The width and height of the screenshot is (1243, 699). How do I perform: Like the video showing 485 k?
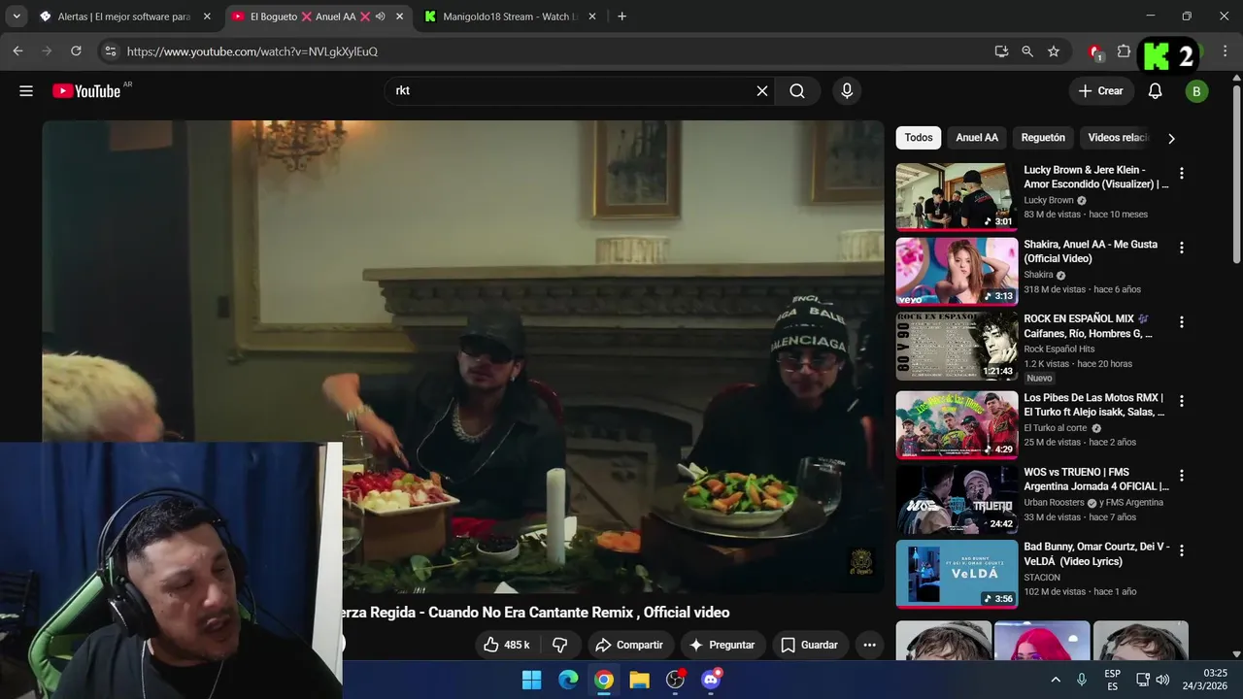point(506,645)
